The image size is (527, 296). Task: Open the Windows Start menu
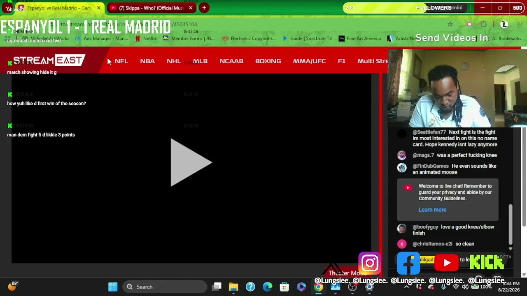click(x=113, y=287)
